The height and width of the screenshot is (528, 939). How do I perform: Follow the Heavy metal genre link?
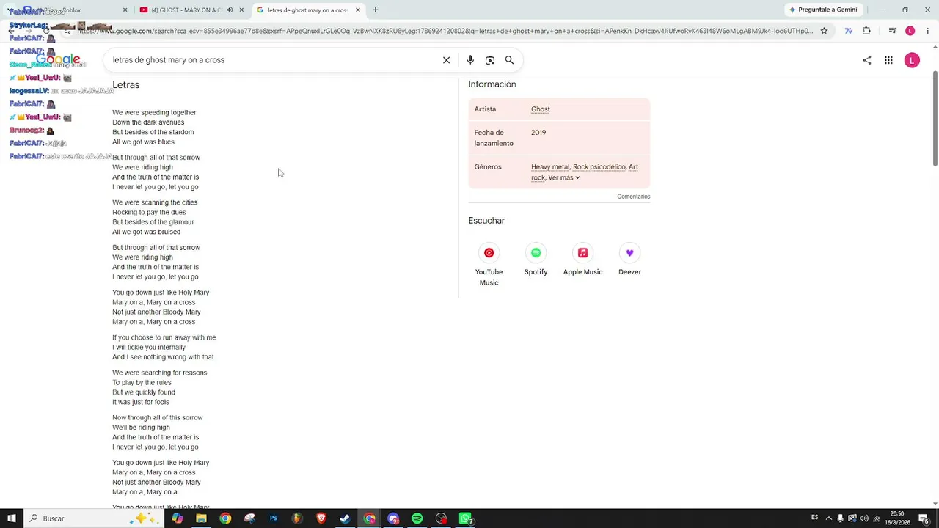(x=550, y=167)
